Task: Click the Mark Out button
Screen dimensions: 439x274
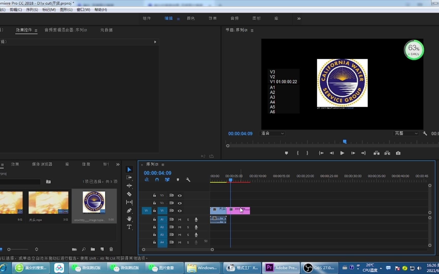Action: [x=307, y=153]
